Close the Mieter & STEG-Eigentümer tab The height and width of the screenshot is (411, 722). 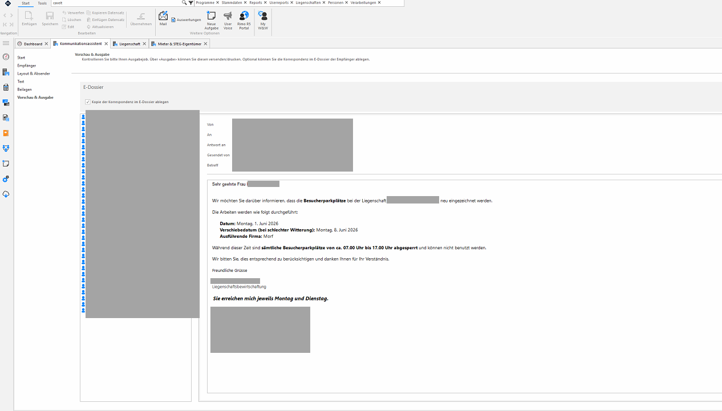pos(206,44)
